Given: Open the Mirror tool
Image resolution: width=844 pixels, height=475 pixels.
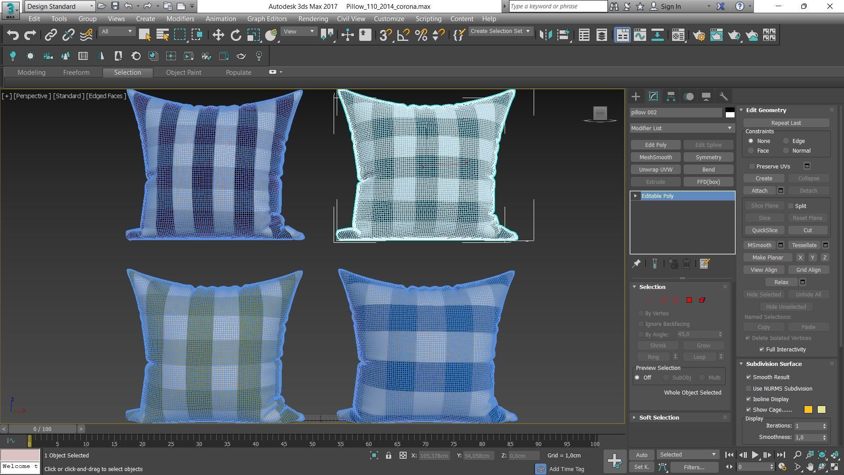Looking at the screenshot, I should [546, 35].
